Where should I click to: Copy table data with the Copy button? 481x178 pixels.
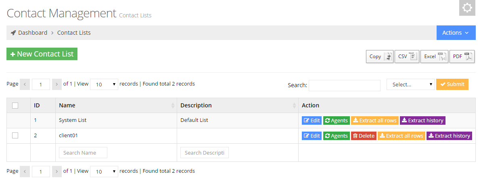coord(379,57)
